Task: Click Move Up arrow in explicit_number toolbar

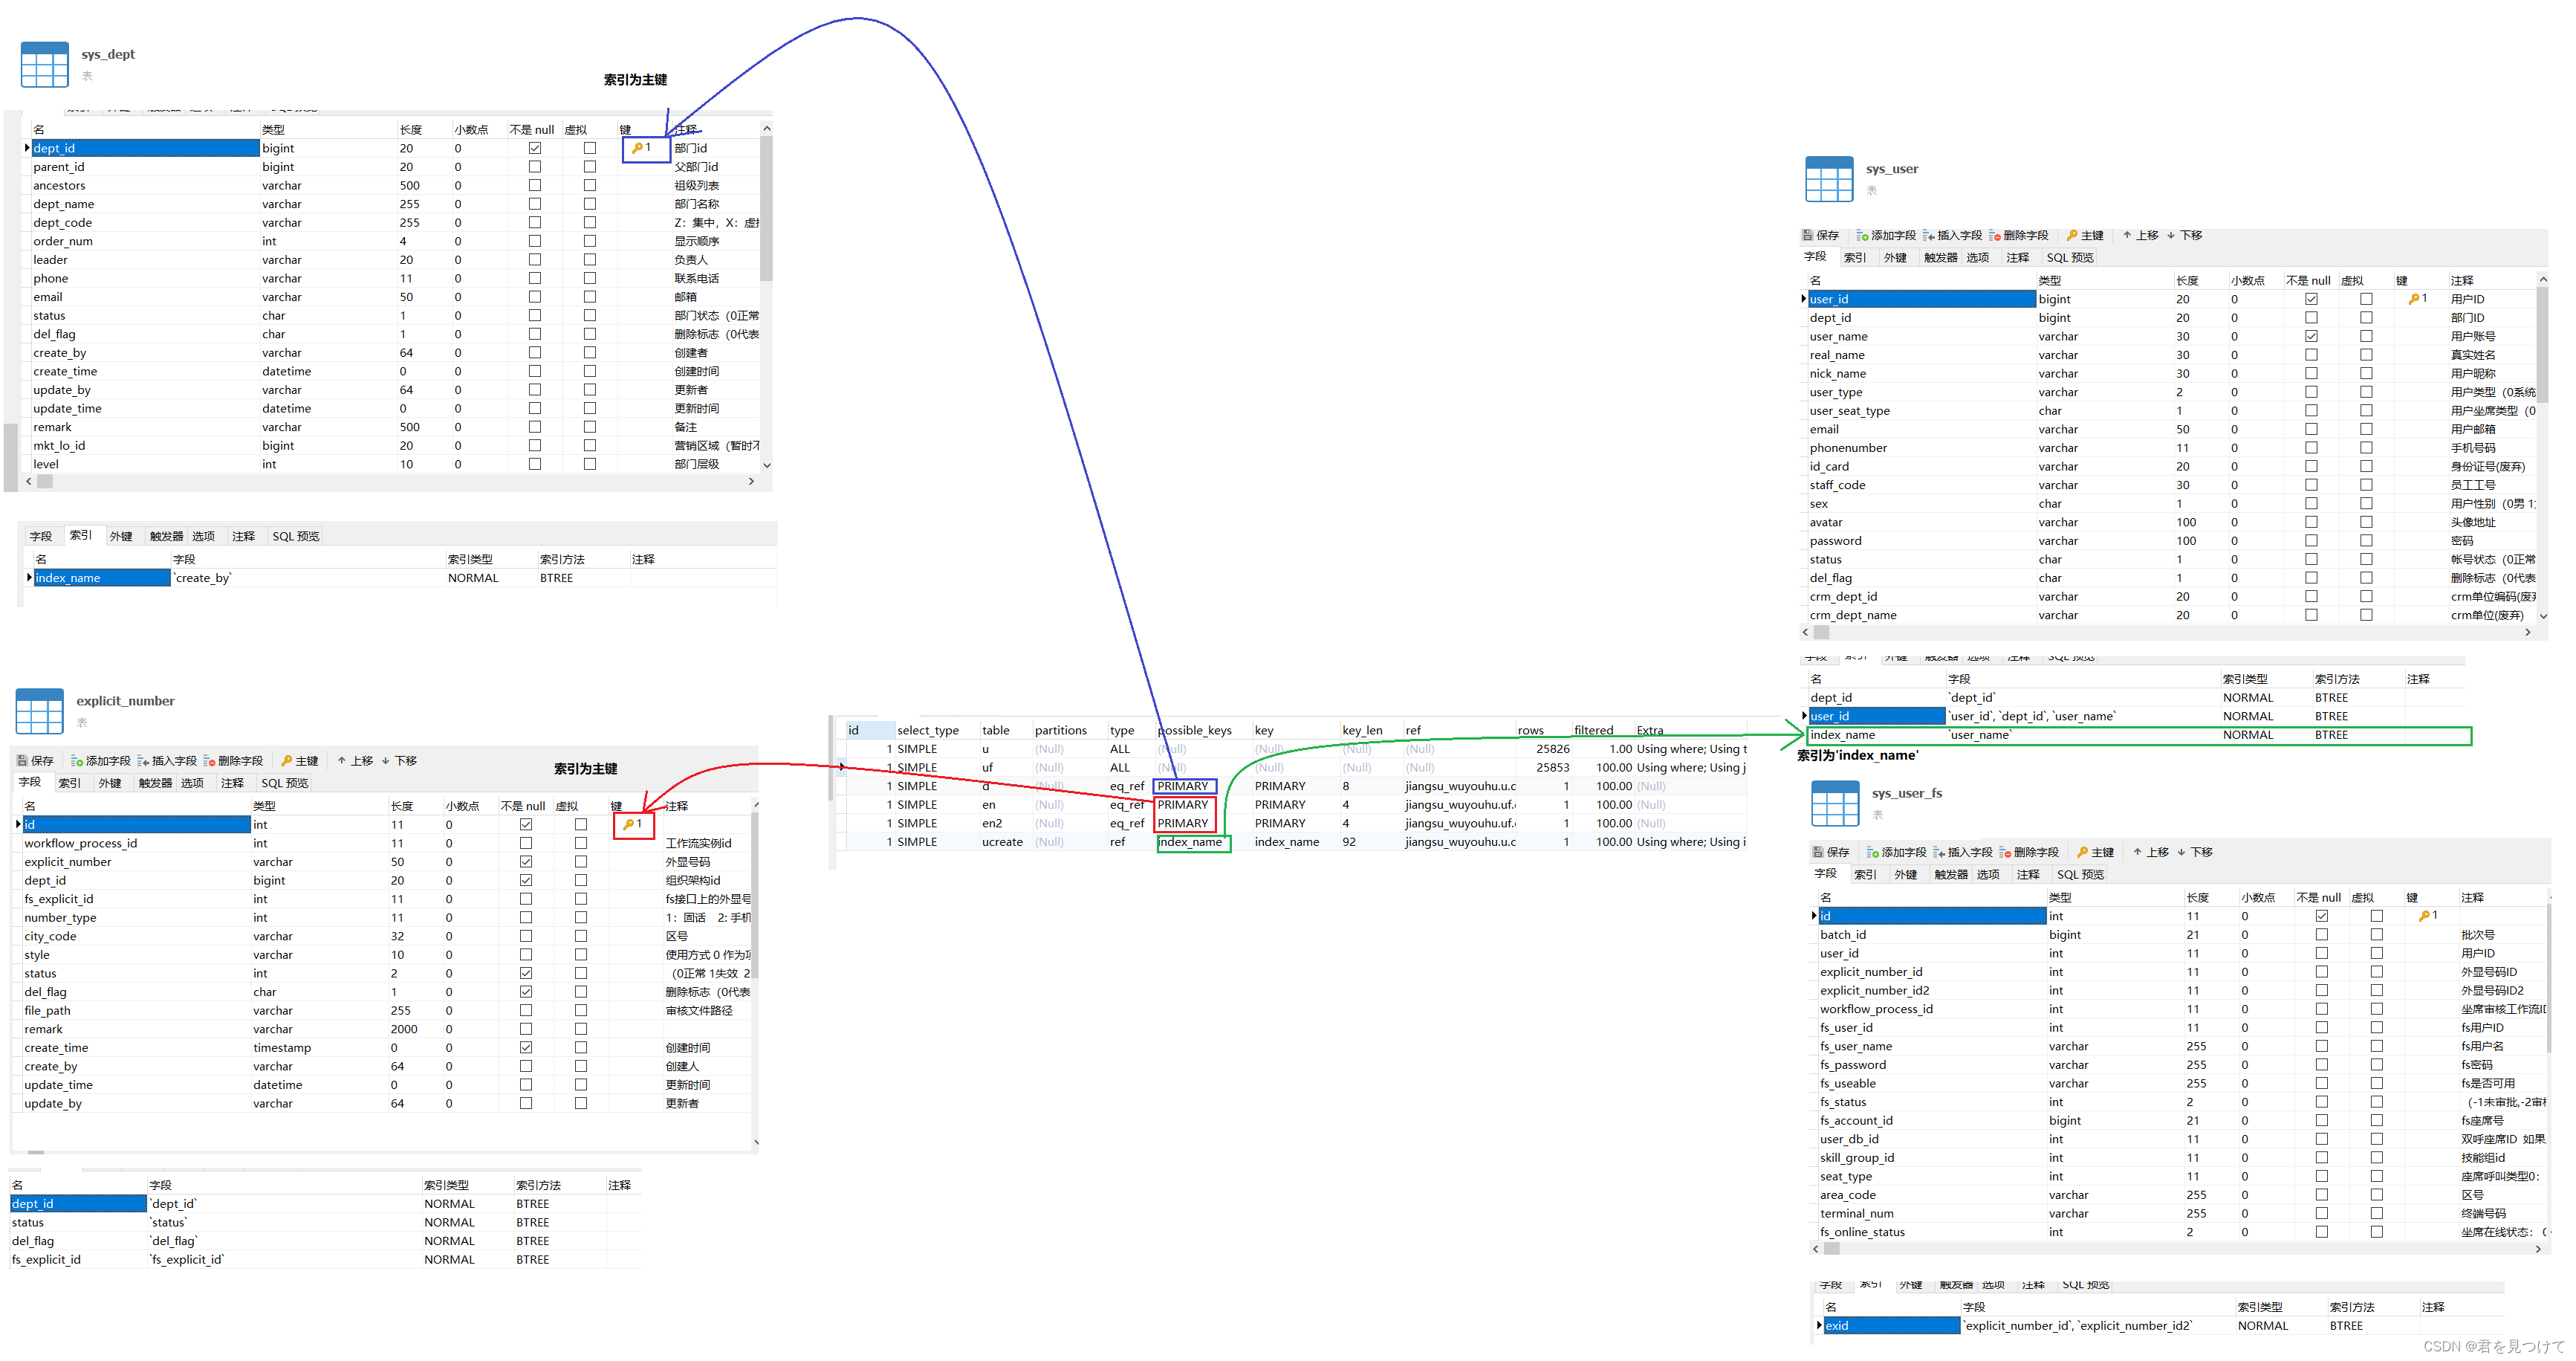Action: tap(355, 760)
